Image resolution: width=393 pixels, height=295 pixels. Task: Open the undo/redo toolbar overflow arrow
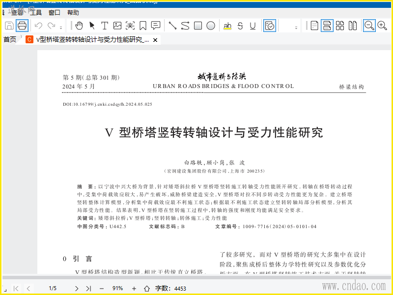click(61, 28)
